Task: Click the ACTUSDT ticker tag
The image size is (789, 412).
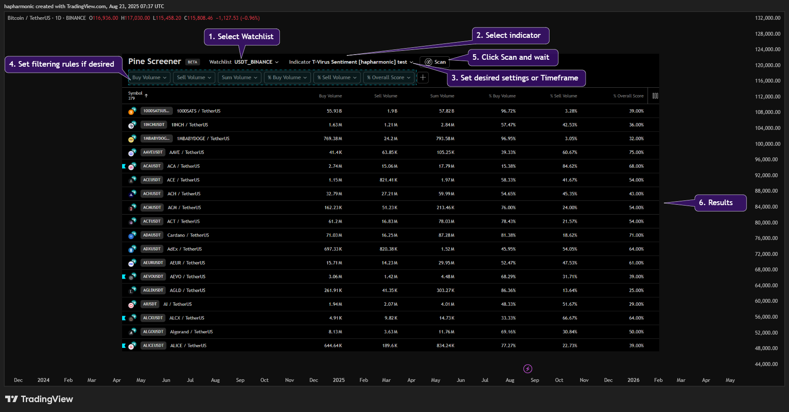Action: 152,221
